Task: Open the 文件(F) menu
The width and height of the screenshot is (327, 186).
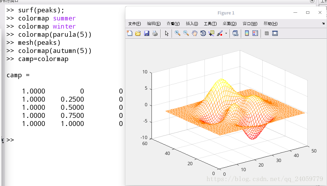Action: [135, 24]
